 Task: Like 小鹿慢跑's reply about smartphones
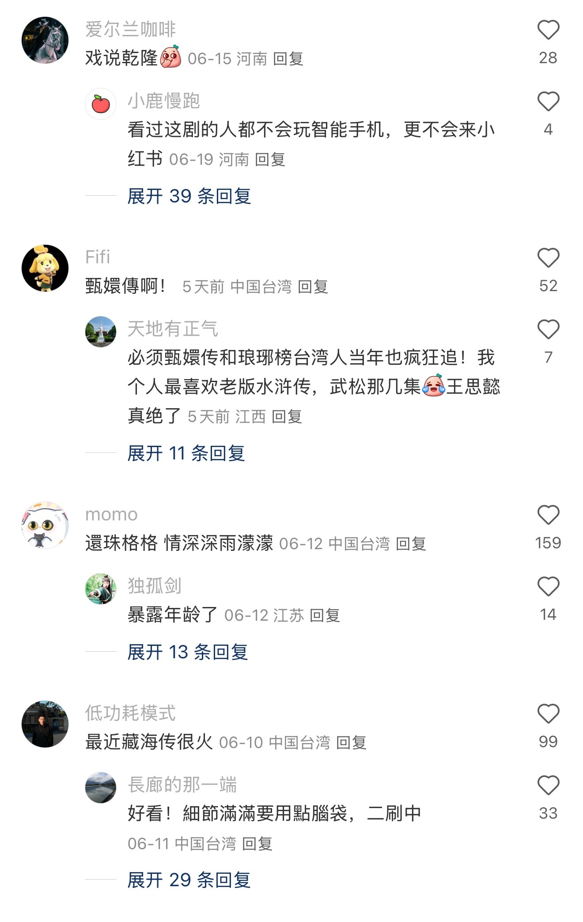click(548, 102)
